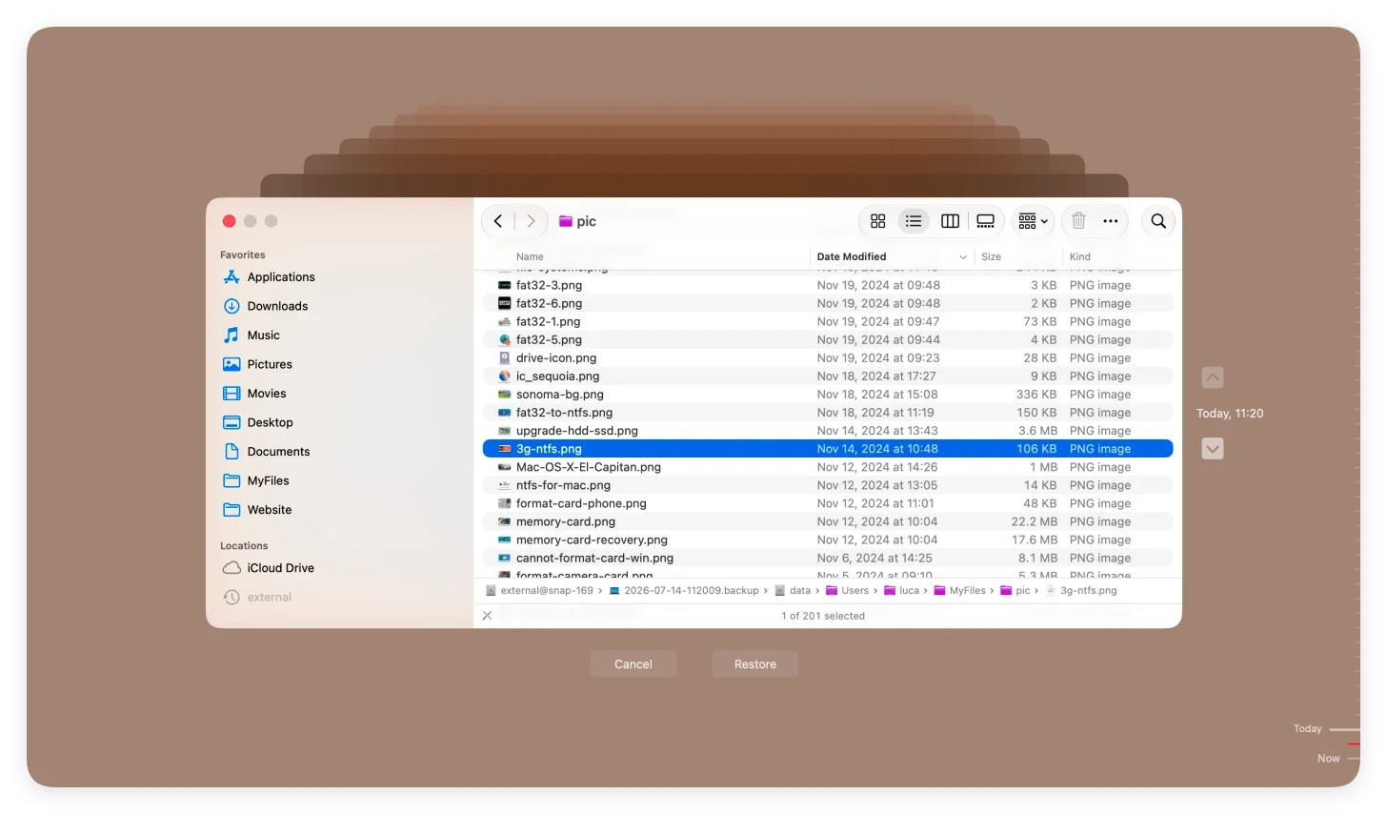Select the file drive-icon.png
This screenshot has width=1387, height=814.
point(827,357)
